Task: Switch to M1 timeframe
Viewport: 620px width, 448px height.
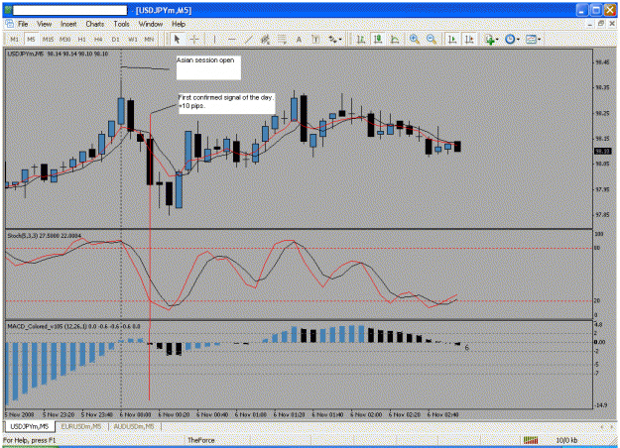Action: tap(14, 39)
